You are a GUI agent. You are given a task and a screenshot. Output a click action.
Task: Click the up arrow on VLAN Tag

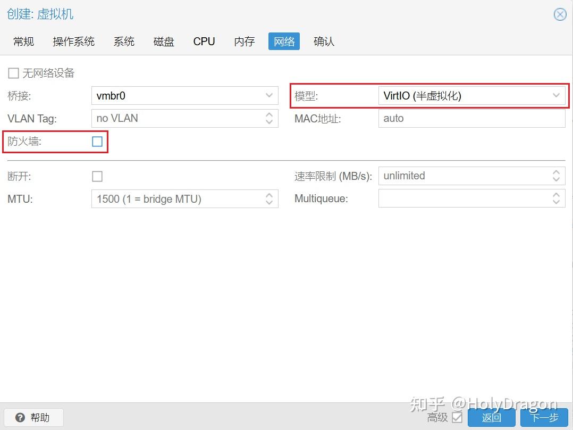(269, 115)
